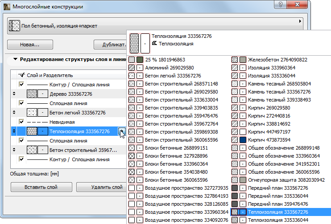Click the pen icon of Дерево 333567276 layer
Viewport: 331px width, 224px height.
click(x=43, y=94)
